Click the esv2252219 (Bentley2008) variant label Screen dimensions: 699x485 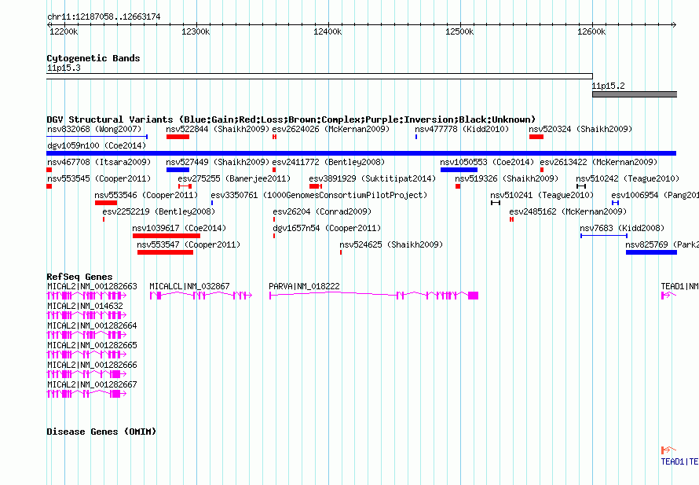tap(159, 211)
